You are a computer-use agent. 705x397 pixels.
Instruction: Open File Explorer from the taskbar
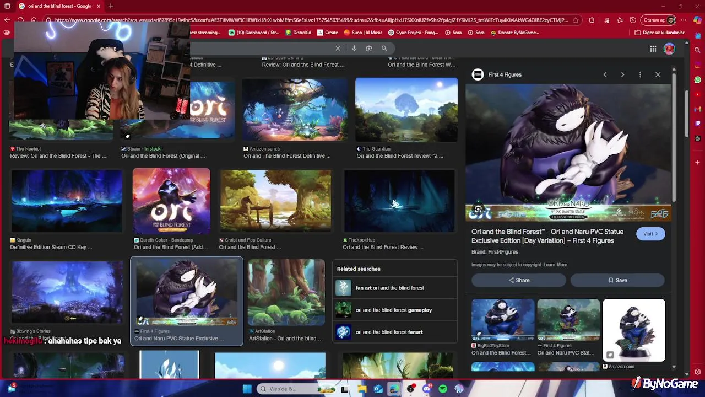[x=362, y=389]
